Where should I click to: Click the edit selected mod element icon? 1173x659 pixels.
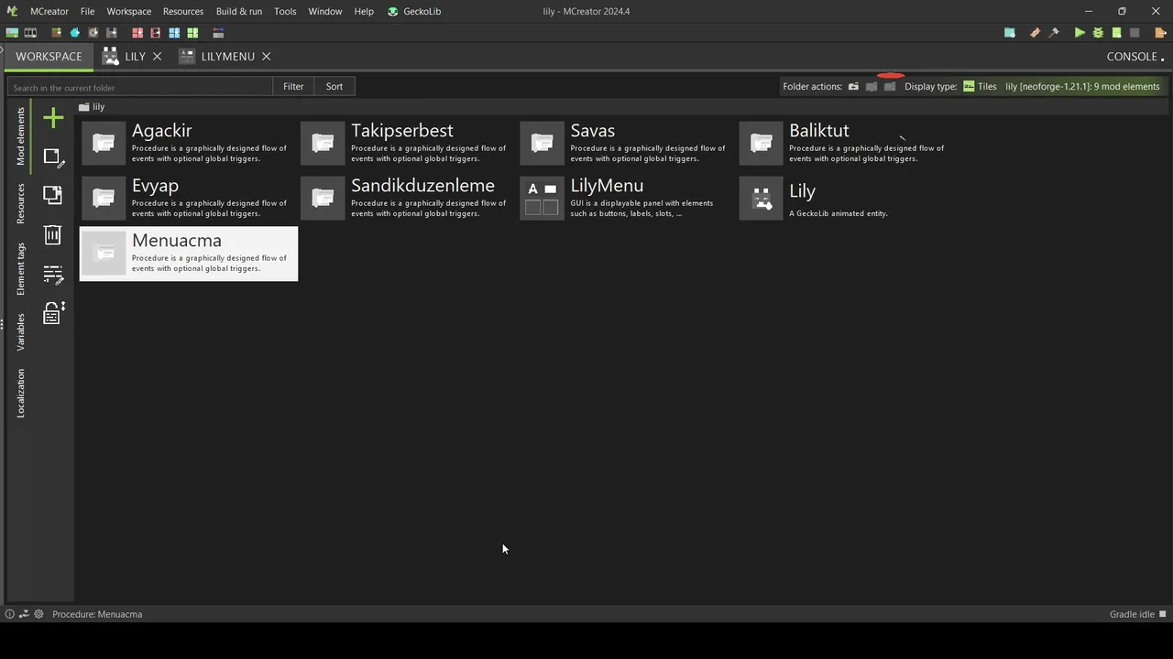(53, 157)
